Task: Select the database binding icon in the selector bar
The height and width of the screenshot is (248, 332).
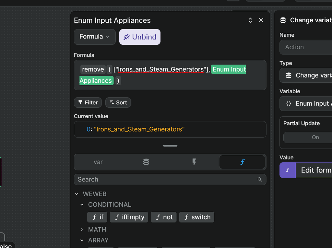Action: point(146,162)
